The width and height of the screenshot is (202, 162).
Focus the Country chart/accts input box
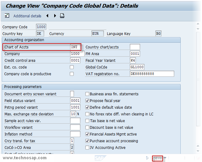click(x=135, y=47)
